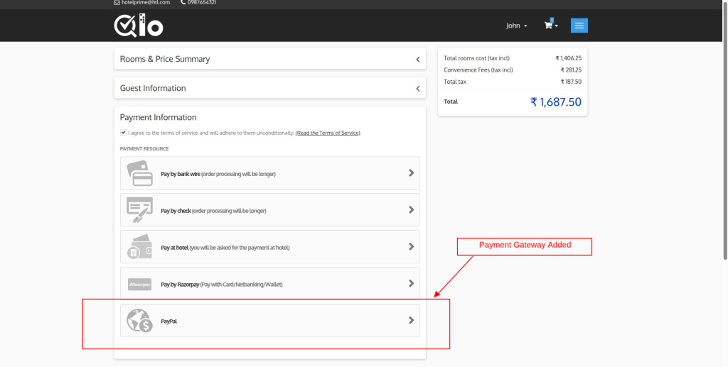
Task: Click the PayPal globe dollar icon
Action: click(x=139, y=321)
